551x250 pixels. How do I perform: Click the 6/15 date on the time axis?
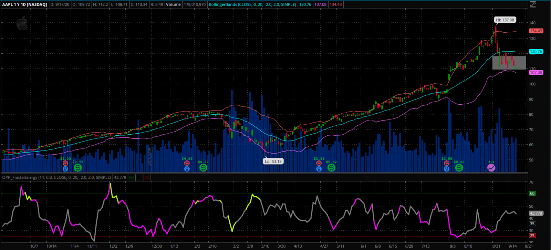pos(393,246)
